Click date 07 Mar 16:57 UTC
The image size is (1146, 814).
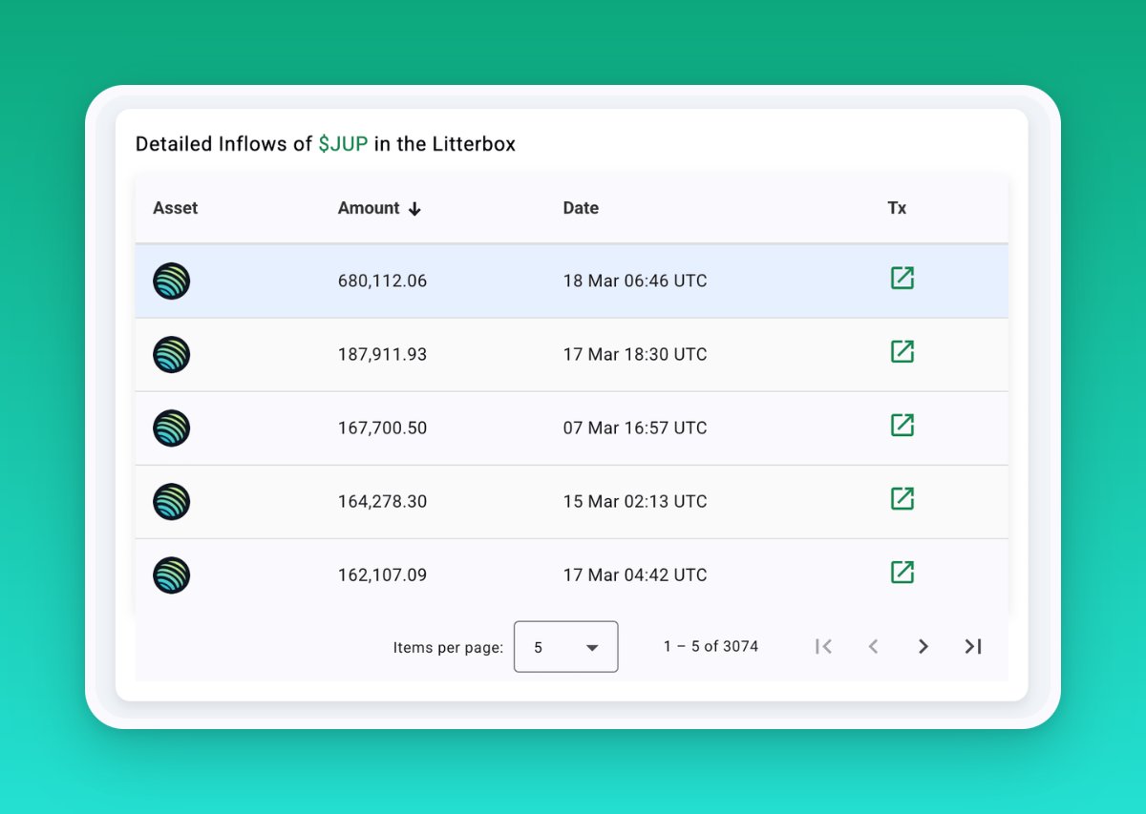[635, 428]
